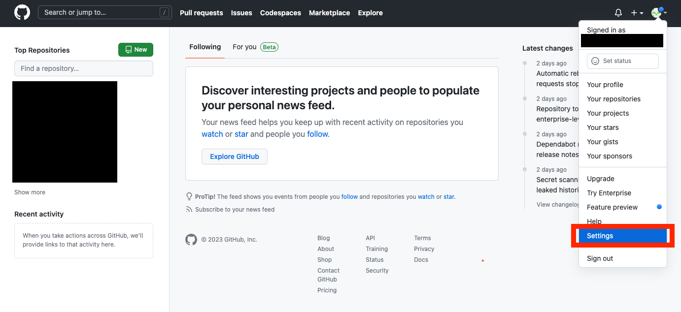This screenshot has height=312, width=681.
Task: Click the RSS feed icon
Action: (189, 210)
